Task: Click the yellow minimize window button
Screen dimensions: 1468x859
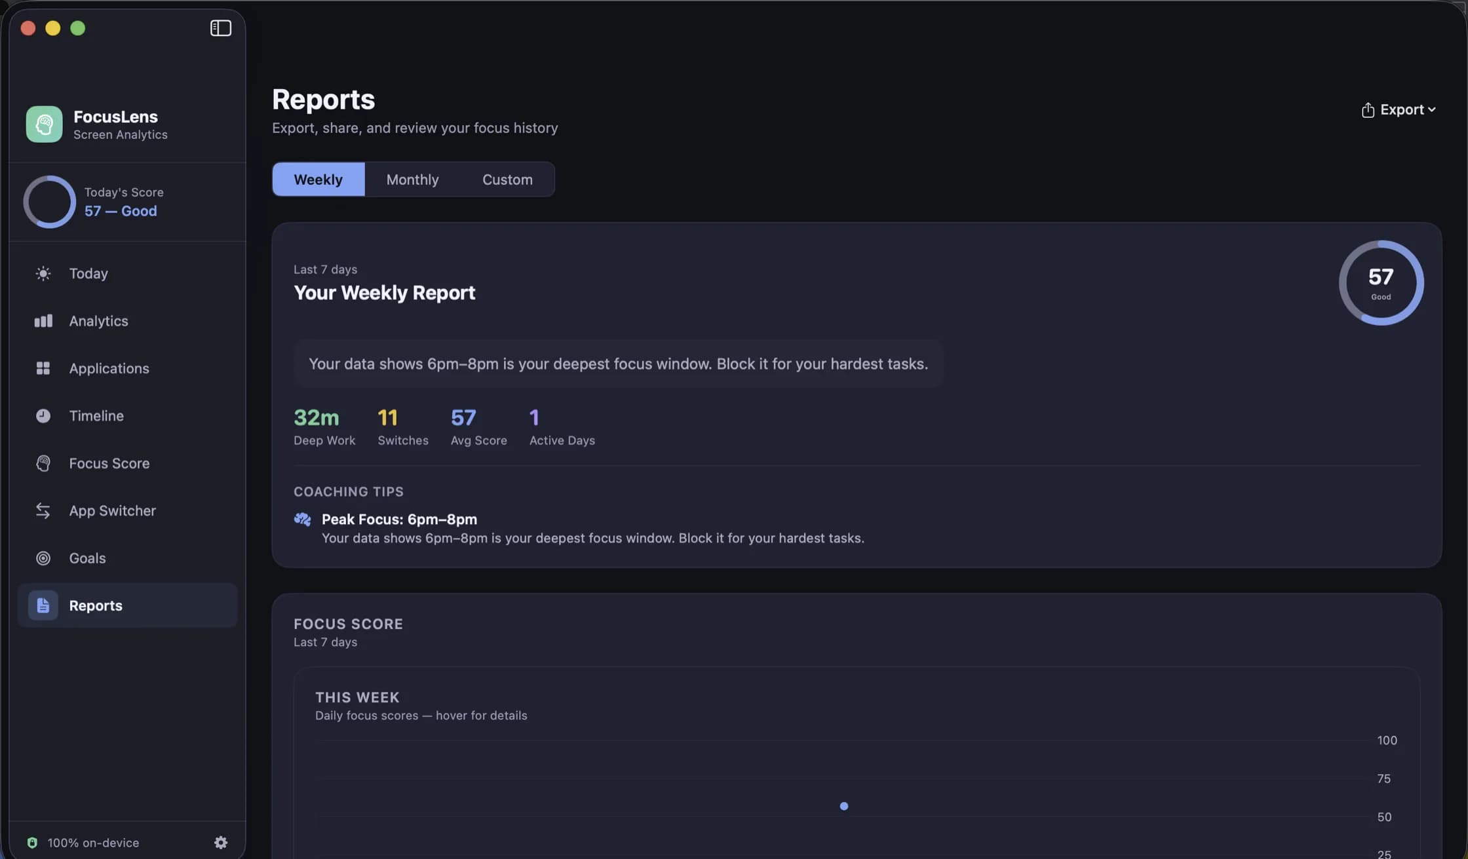Action: (53, 28)
